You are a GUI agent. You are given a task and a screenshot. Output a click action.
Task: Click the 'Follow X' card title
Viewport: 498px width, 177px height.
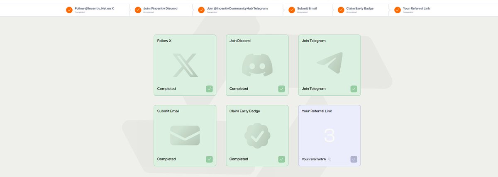[x=164, y=41]
